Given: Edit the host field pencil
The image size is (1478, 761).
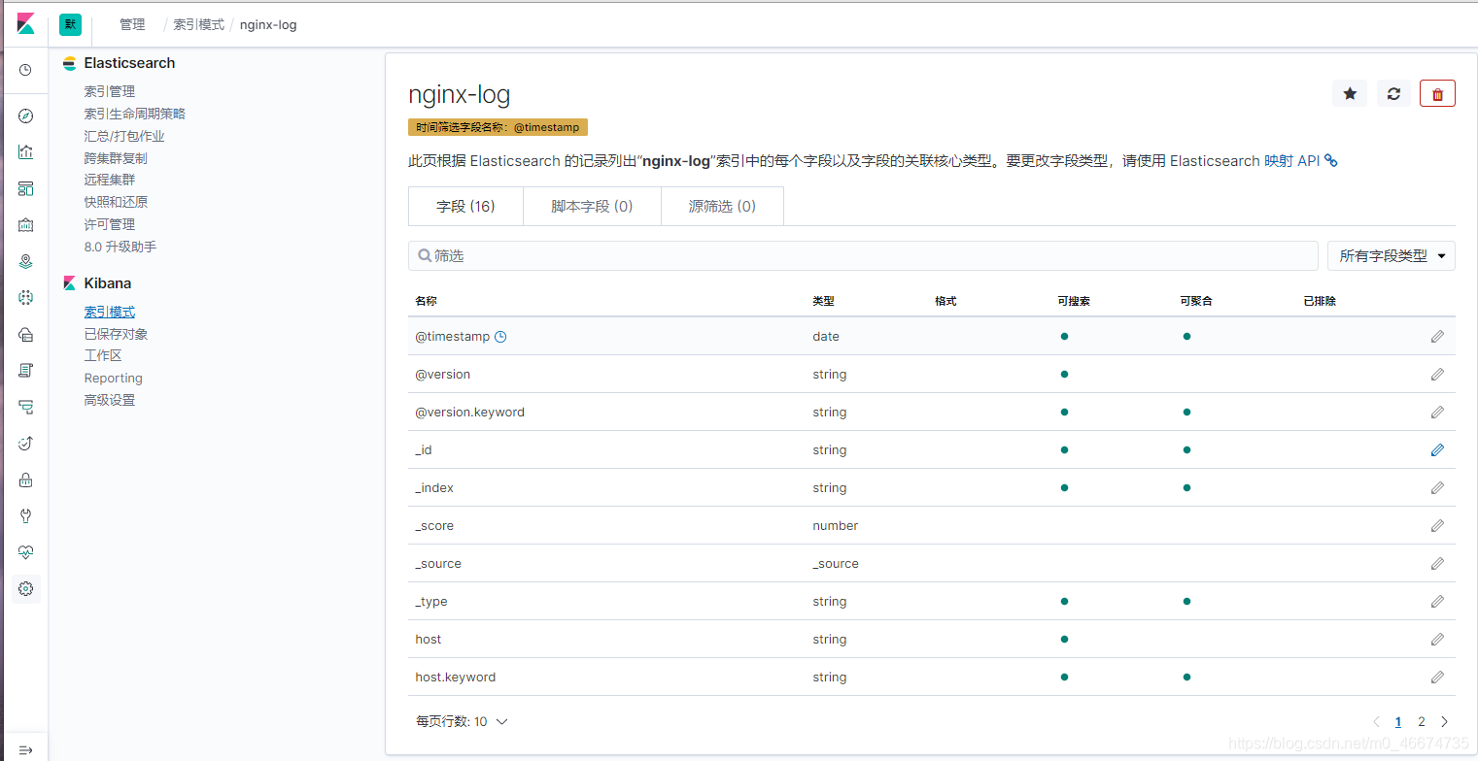Looking at the screenshot, I should (1437, 639).
